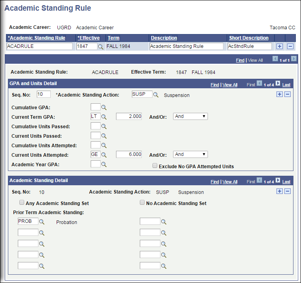Click the Current Units Attempted operator field GE
The height and width of the screenshot is (283, 301).
95,154
